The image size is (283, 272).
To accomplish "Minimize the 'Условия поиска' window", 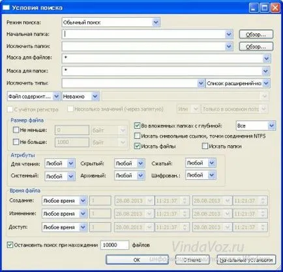I will coord(254,8).
